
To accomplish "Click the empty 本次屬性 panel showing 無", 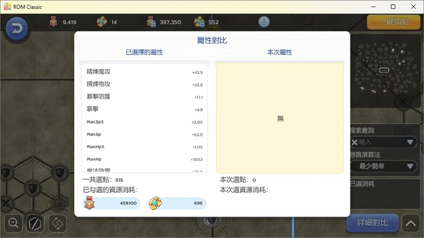I will (280, 119).
